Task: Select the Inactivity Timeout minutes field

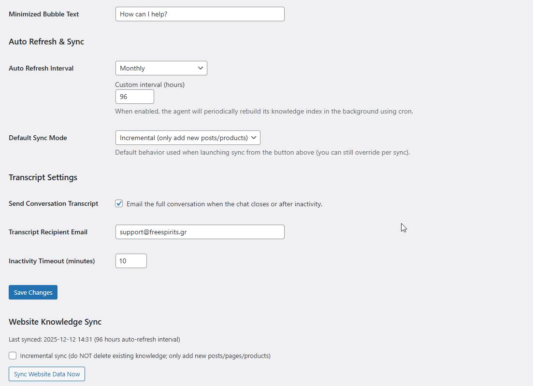Action: pyautogui.click(x=131, y=261)
